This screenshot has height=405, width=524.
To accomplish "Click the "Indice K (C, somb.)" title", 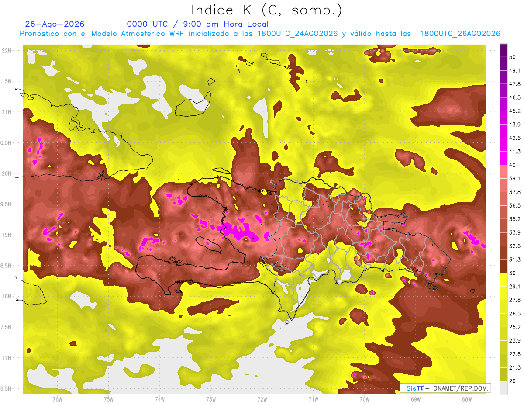I will tap(267, 10).
